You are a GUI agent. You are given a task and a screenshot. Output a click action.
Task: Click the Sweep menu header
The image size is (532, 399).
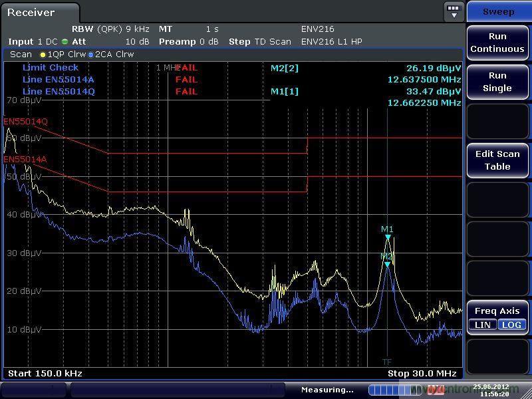pos(498,11)
